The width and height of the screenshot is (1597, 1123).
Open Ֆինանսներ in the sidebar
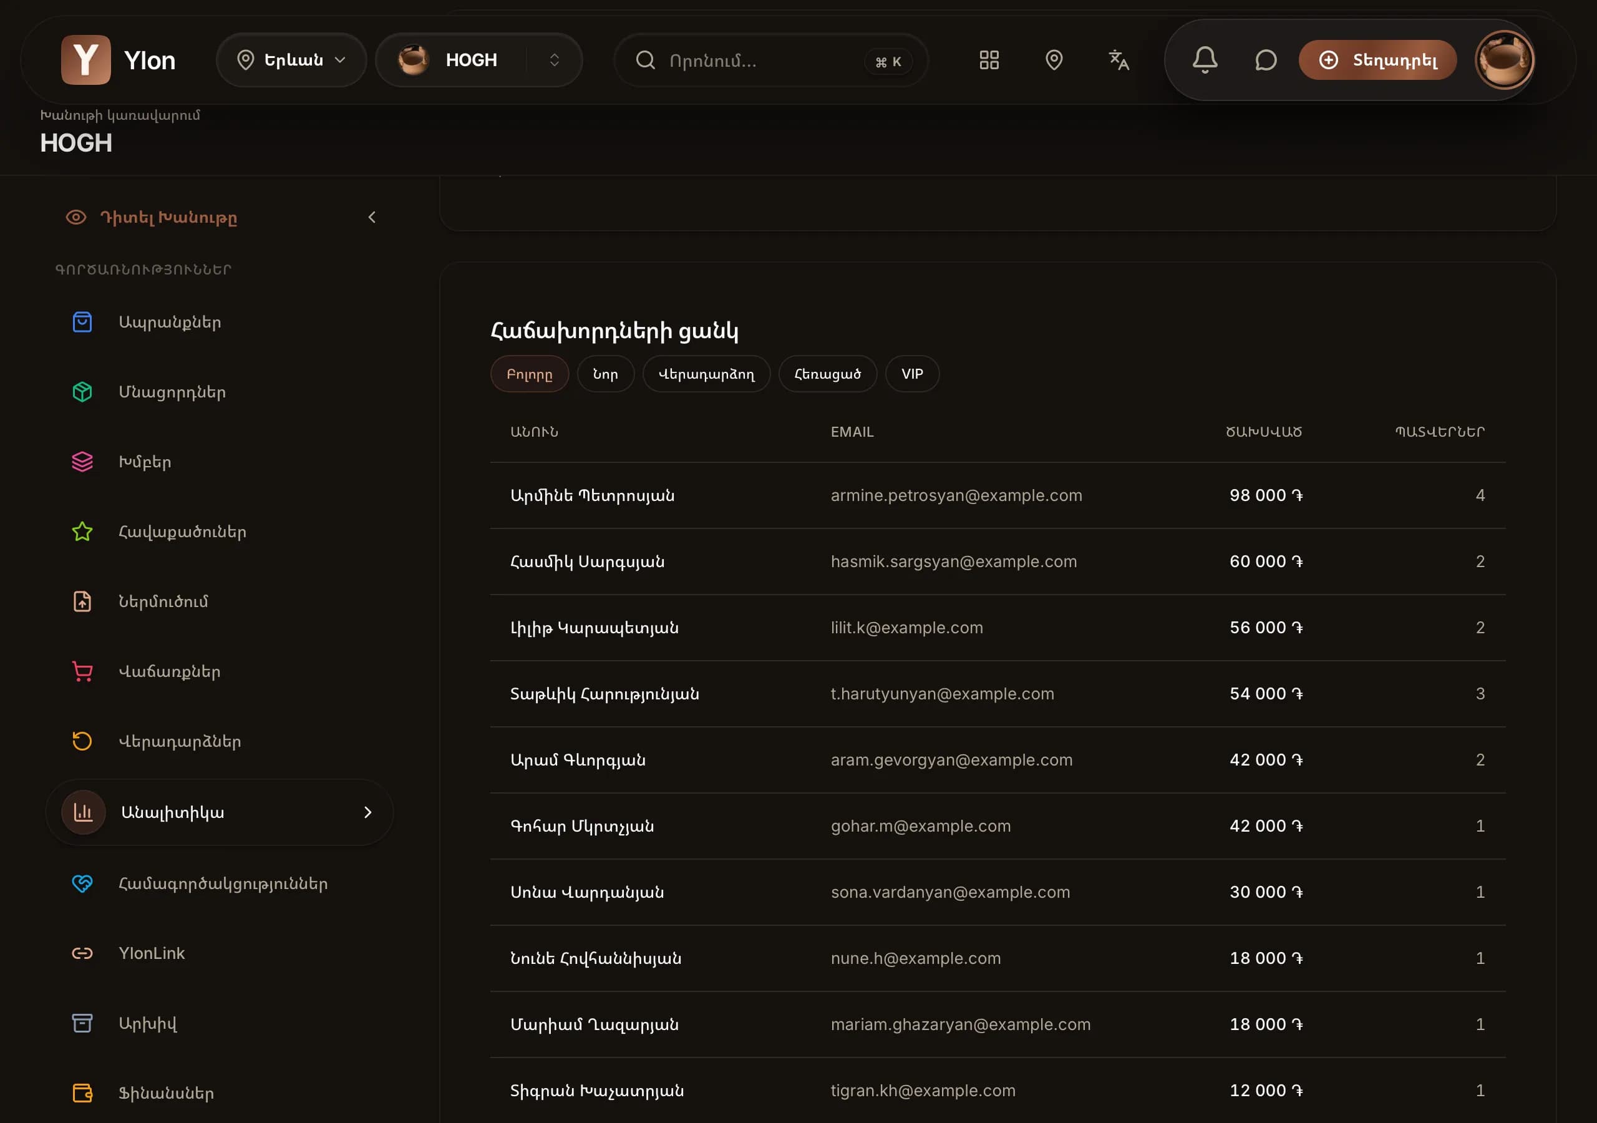tap(219, 1093)
